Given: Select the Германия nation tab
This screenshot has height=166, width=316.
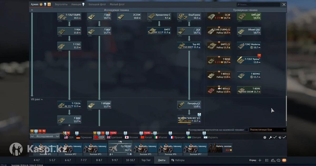Looking at the screenshot, I should coord(84,137).
